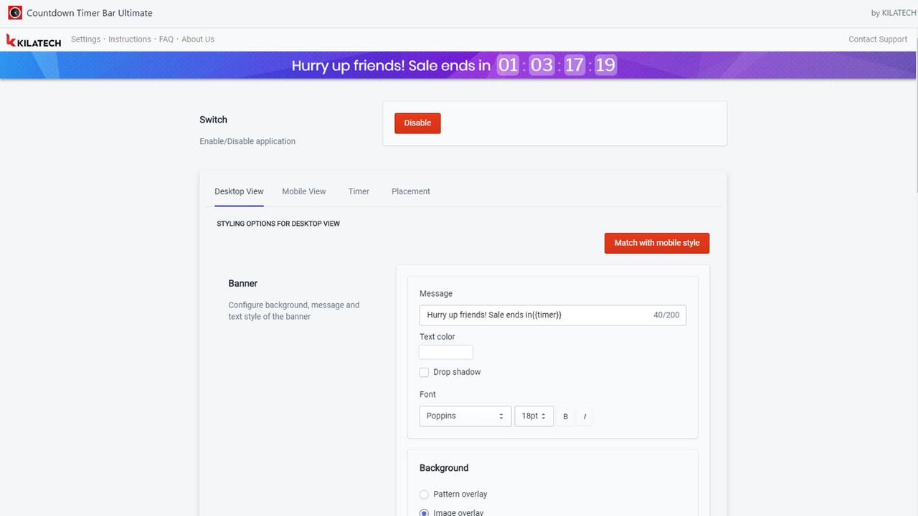The width and height of the screenshot is (918, 516).
Task: Open the Instructions menu link
Action: pos(130,39)
